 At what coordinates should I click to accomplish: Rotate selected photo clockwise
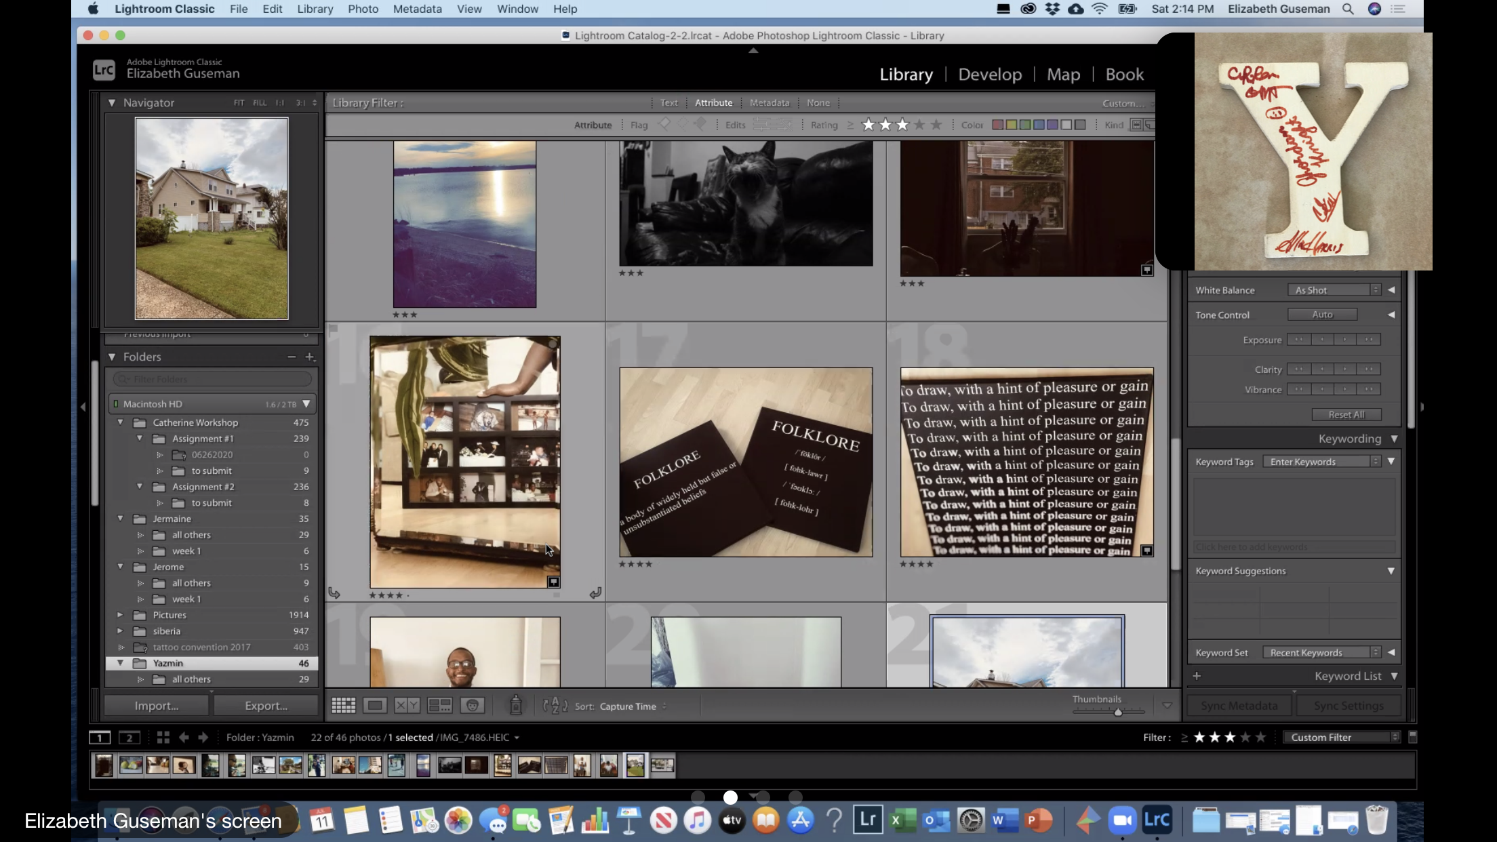(x=595, y=593)
